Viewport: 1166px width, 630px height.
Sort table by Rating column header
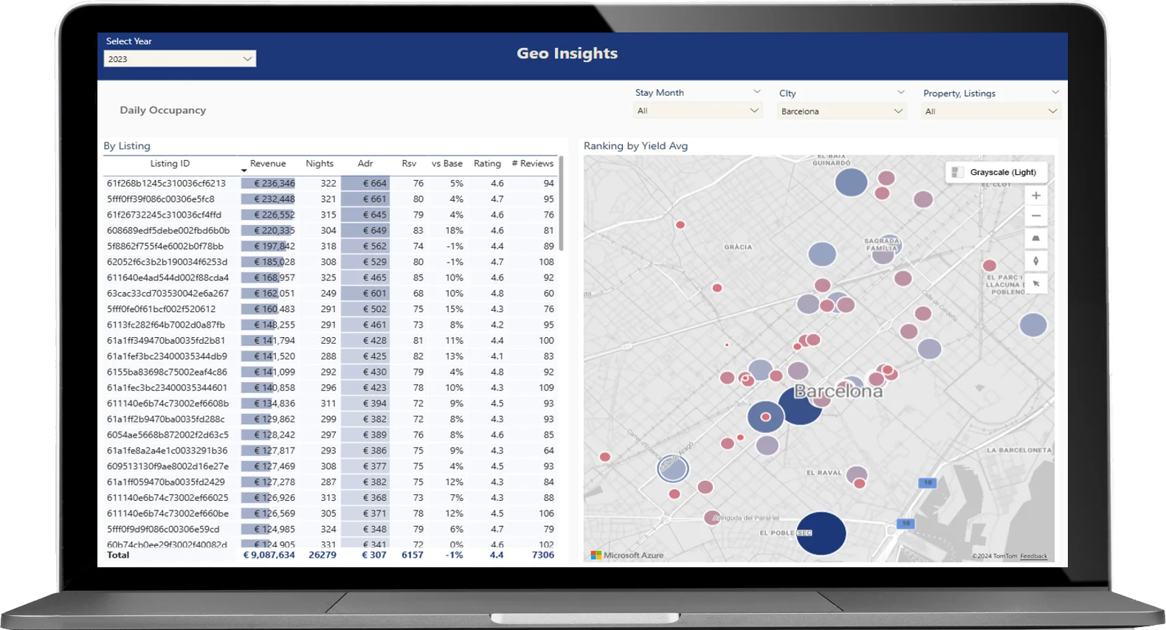pos(487,164)
